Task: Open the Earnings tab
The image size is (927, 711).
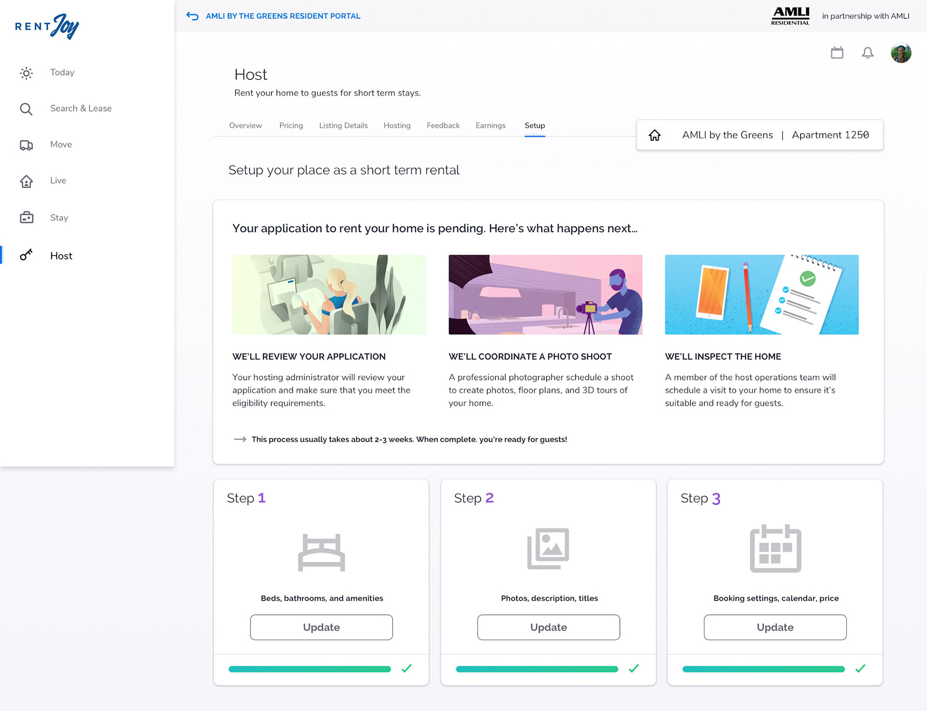Action: click(490, 125)
